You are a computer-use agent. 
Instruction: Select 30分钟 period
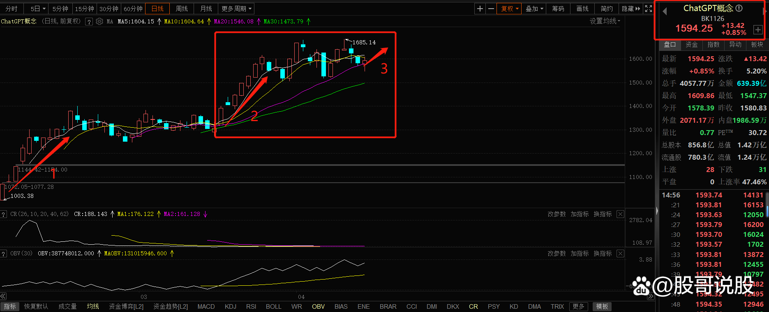coord(109,9)
